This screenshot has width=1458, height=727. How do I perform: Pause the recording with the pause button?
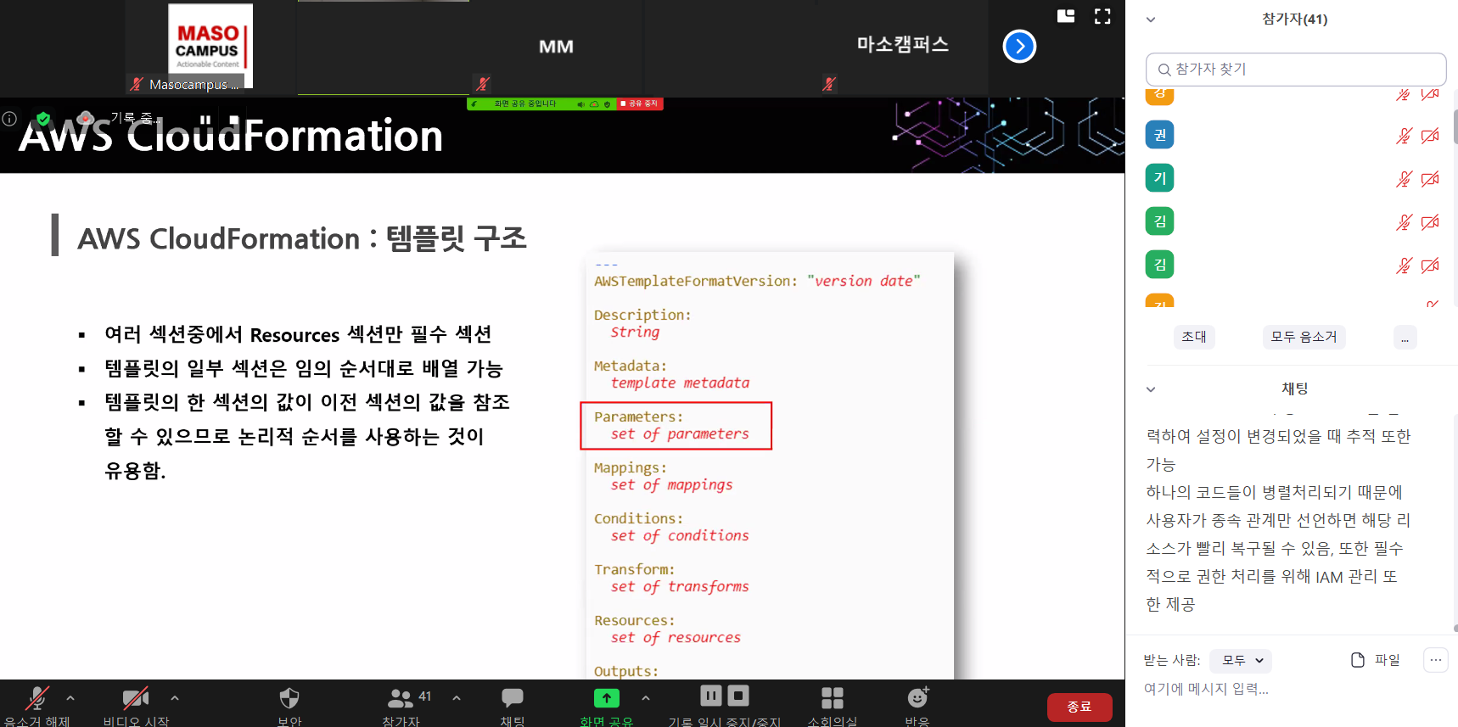pos(711,696)
